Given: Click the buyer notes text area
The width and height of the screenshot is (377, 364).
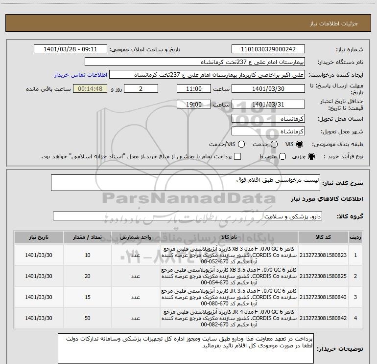Looking at the screenshot, I should (186, 348).
